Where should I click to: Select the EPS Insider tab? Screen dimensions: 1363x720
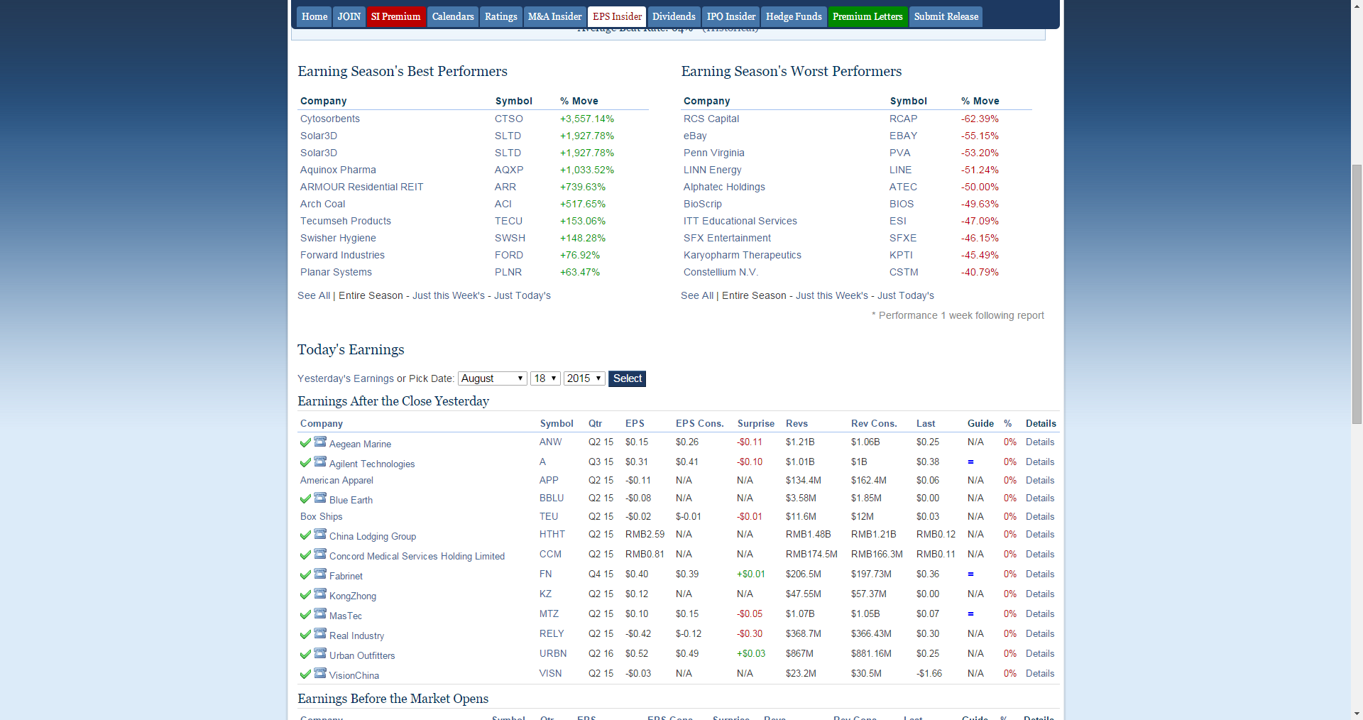[x=617, y=16]
